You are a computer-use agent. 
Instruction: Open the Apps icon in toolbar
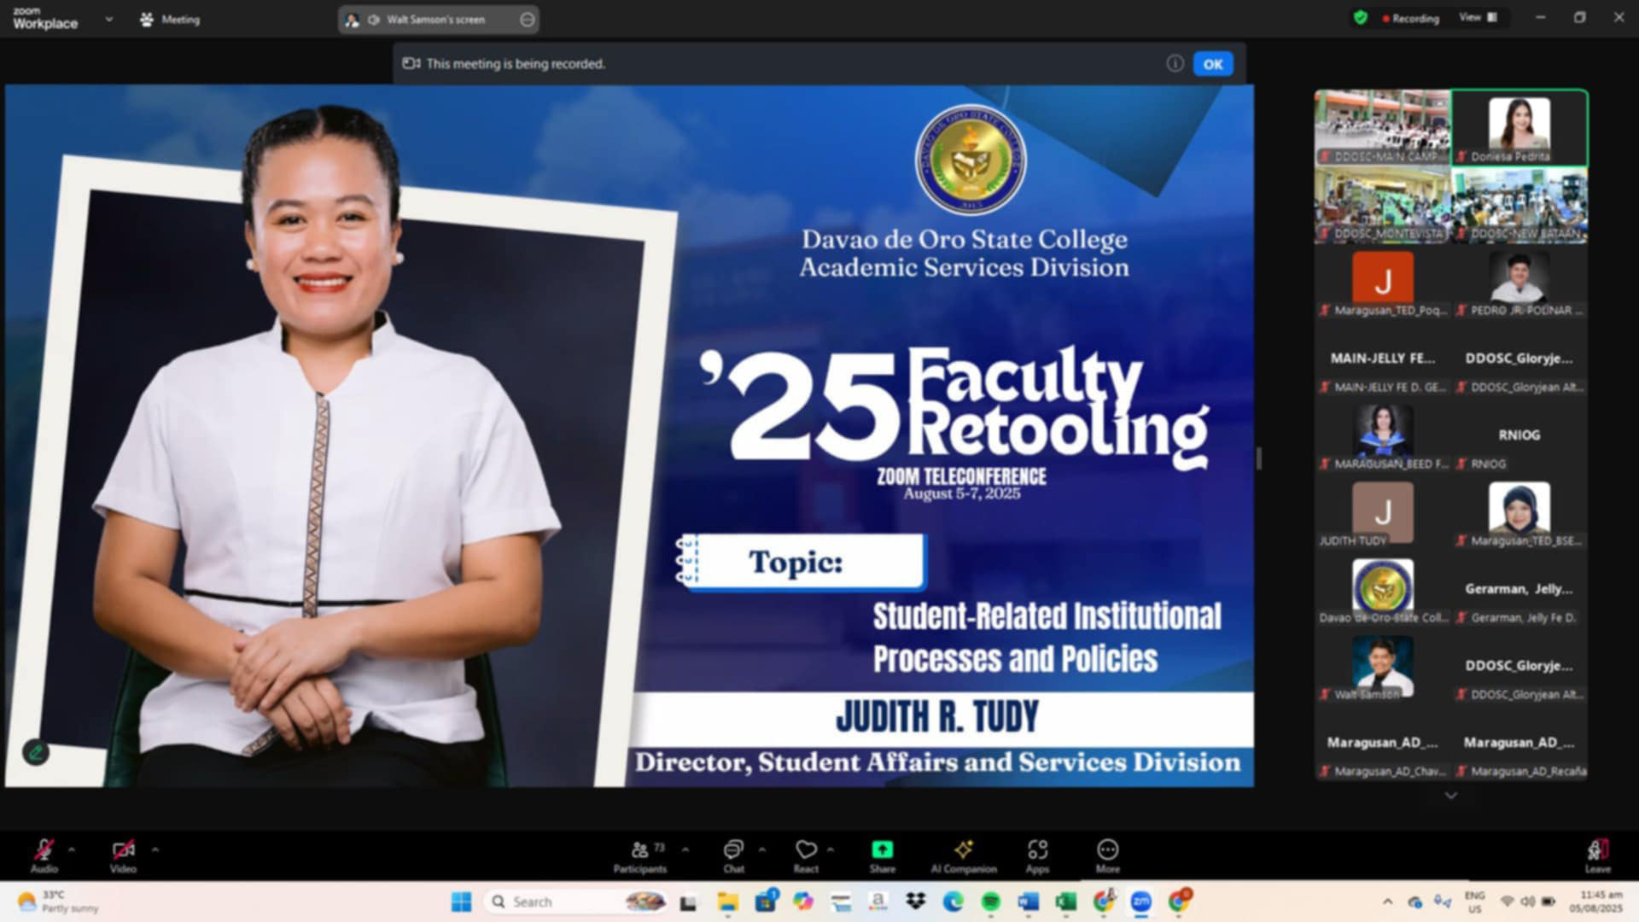(1037, 850)
